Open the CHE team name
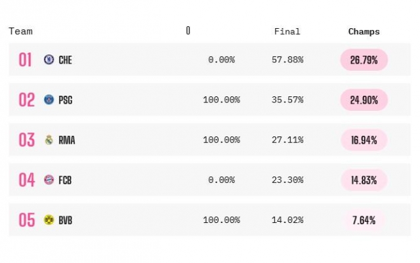 (x=66, y=60)
